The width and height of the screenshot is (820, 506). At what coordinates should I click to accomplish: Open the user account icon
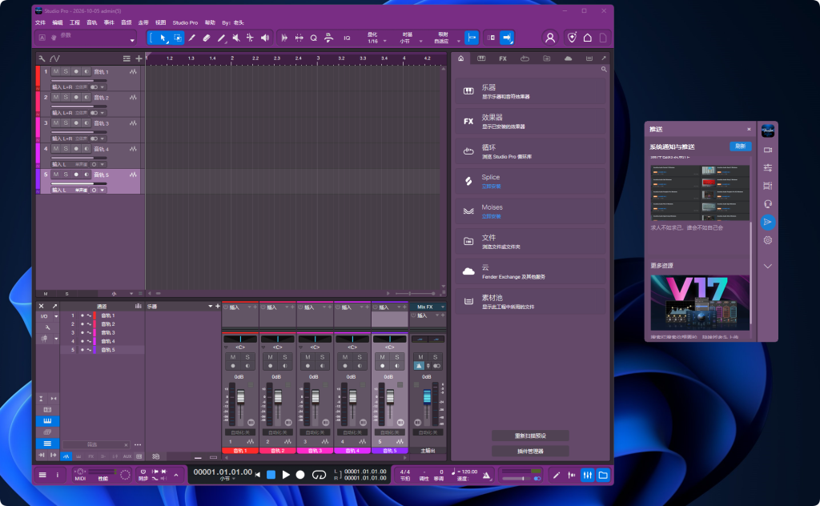[550, 38]
